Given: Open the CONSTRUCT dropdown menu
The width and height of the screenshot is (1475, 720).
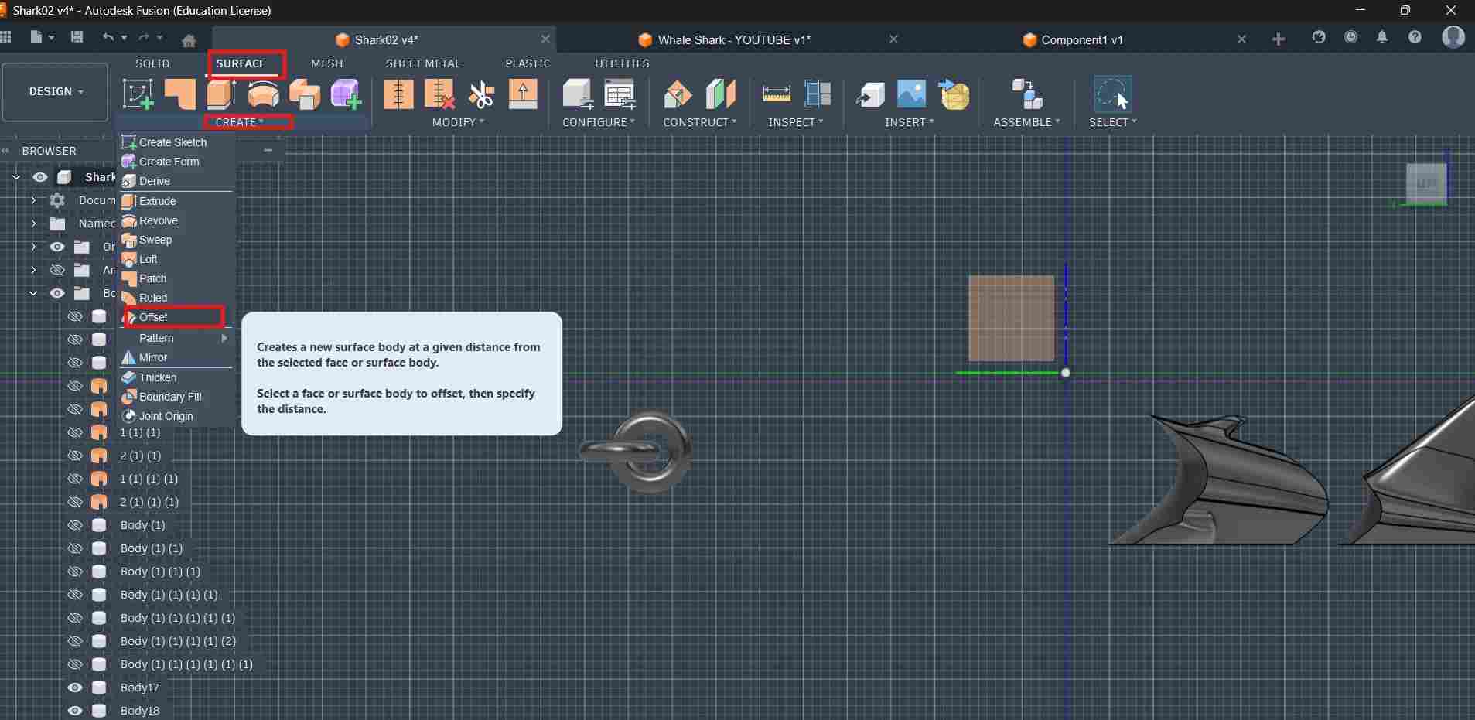Looking at the screenshot, I should 699,122.
